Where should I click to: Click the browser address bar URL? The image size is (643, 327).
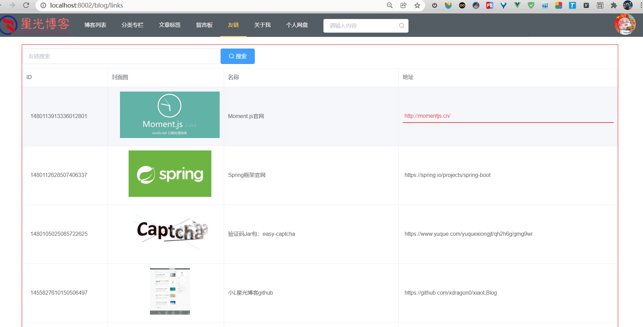(87, 6)
